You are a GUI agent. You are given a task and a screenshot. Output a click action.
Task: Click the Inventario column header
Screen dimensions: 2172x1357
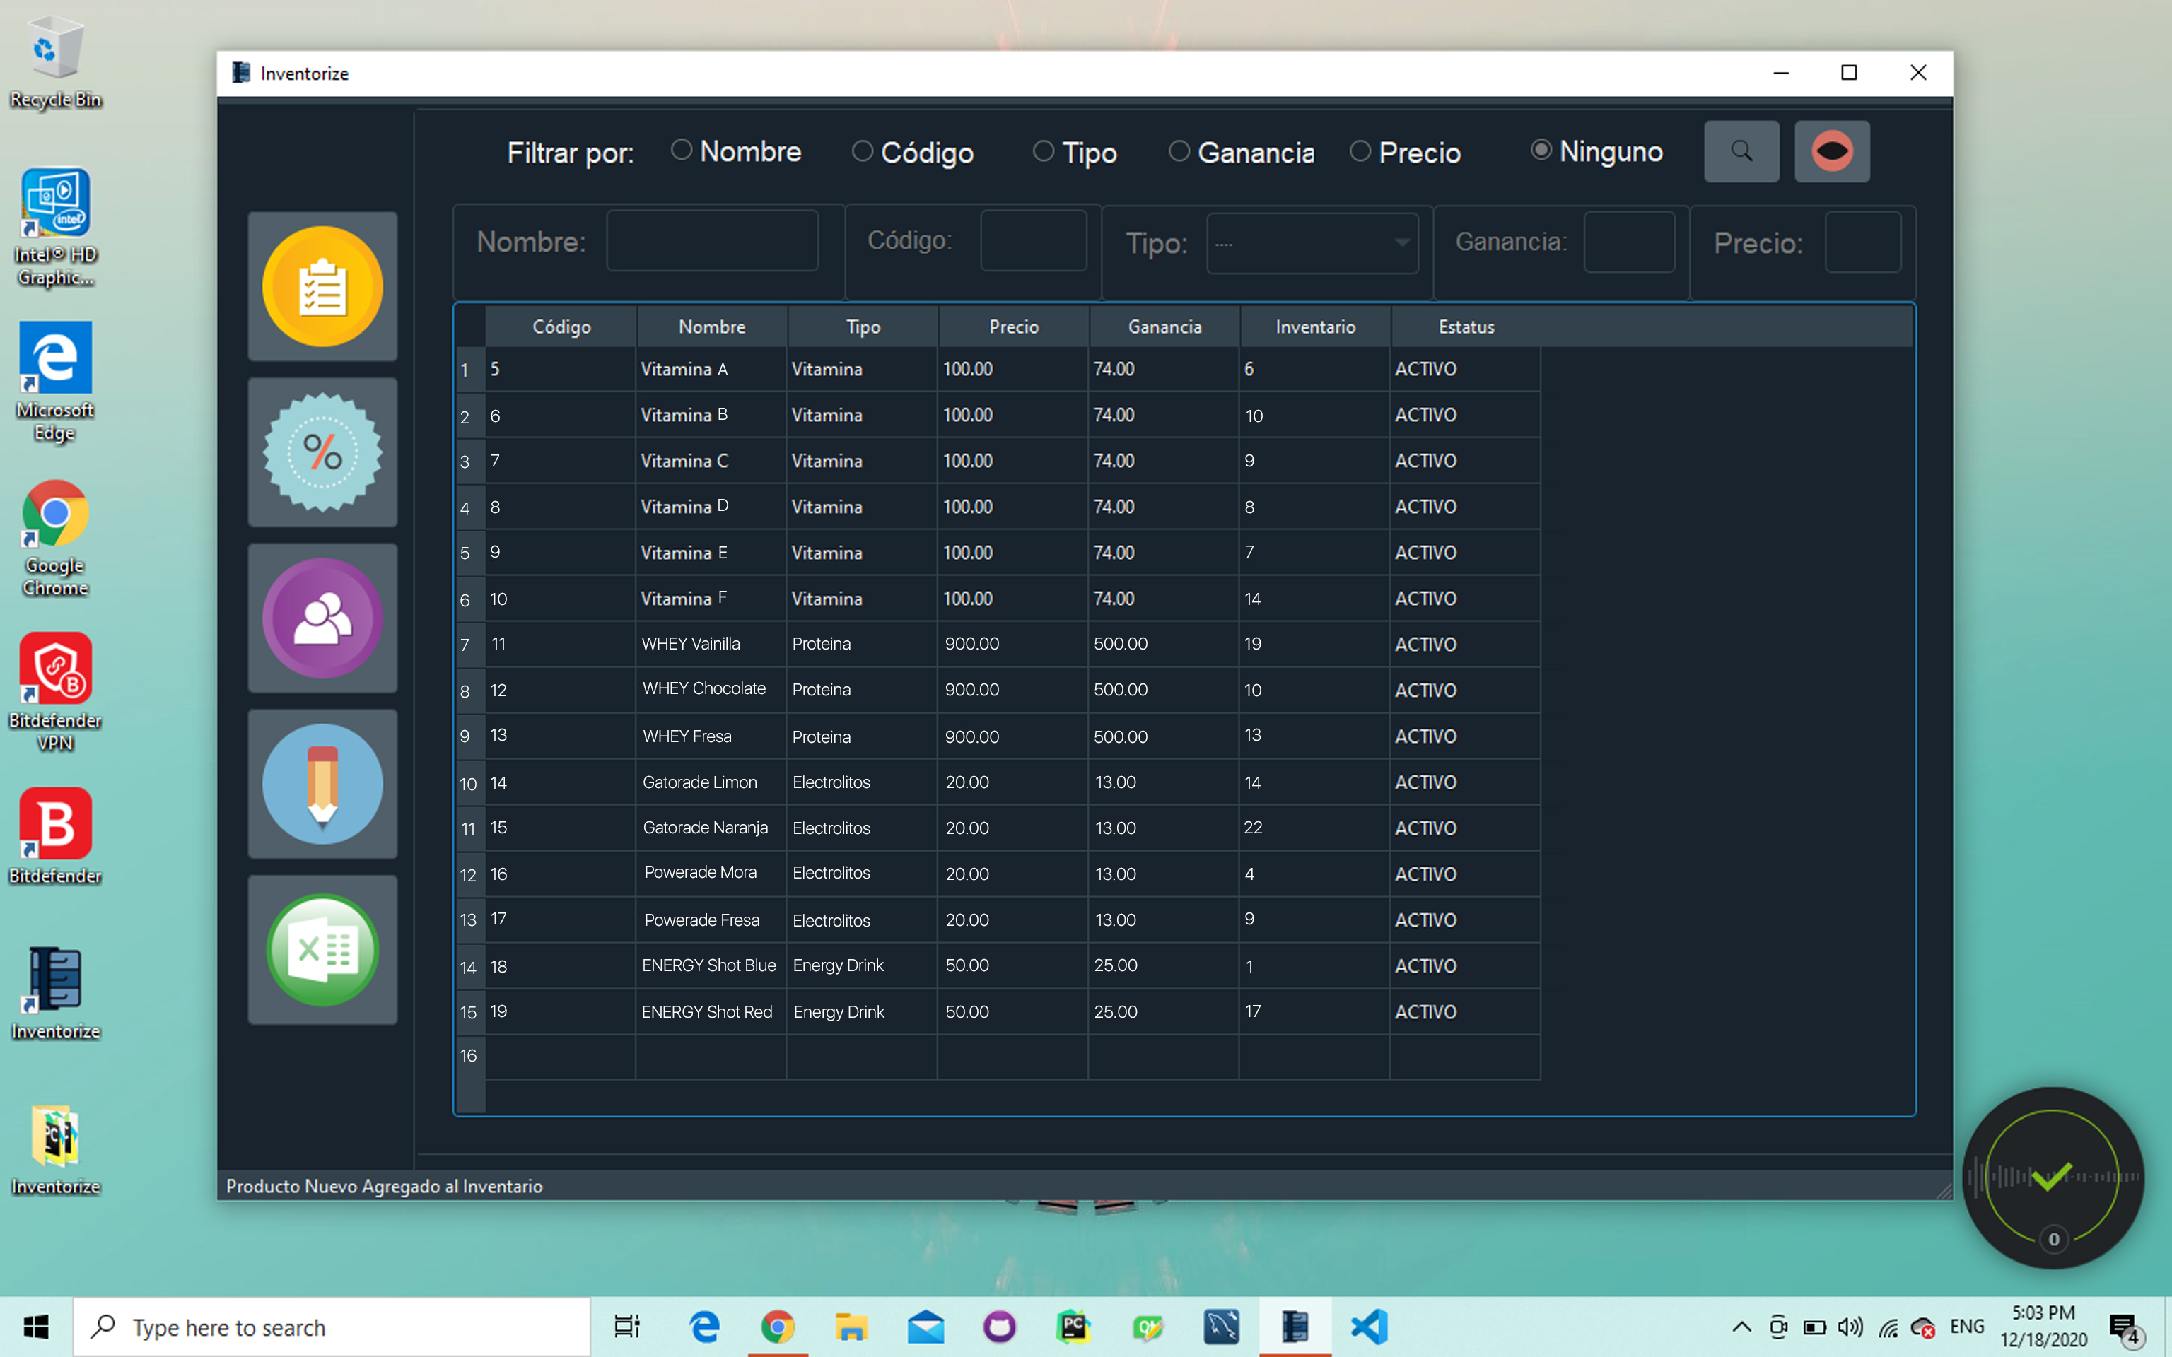[x=1315, y=327]
